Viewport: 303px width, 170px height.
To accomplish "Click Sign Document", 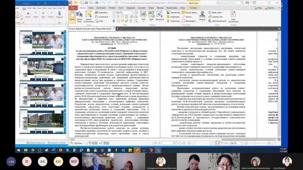I will [x=233, y=17].
